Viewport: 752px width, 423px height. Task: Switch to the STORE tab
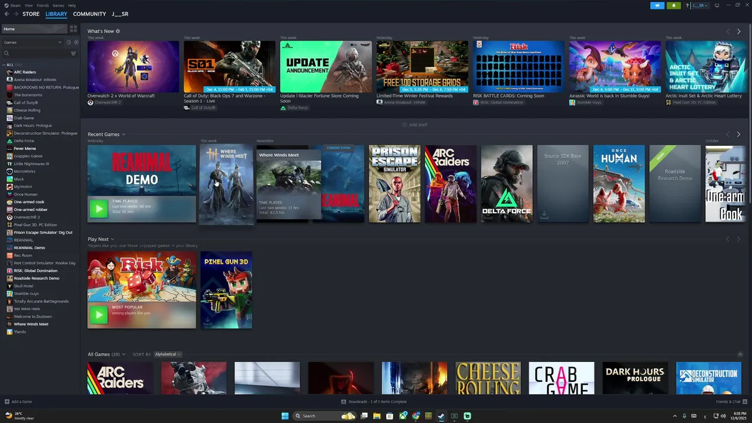(31, 14)
